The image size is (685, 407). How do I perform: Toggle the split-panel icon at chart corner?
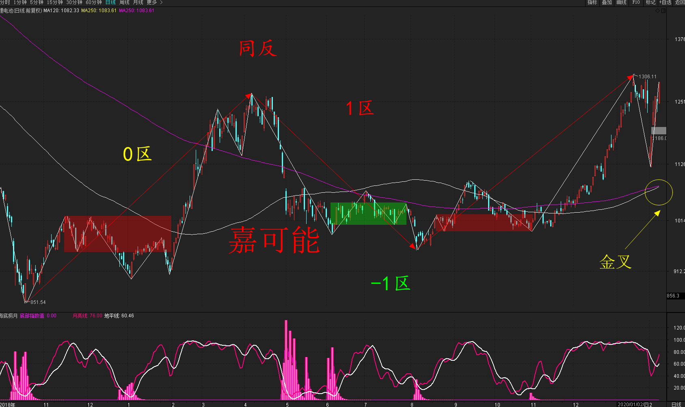click(663, 11)
